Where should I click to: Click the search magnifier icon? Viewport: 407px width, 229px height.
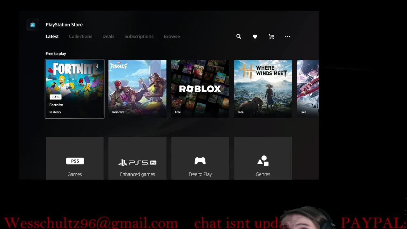(x=239, y=37)
